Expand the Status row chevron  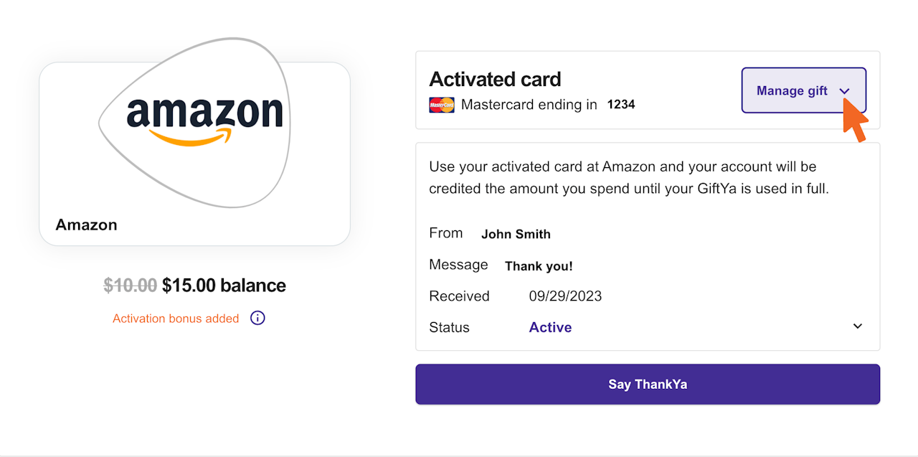tap(857, 326)
